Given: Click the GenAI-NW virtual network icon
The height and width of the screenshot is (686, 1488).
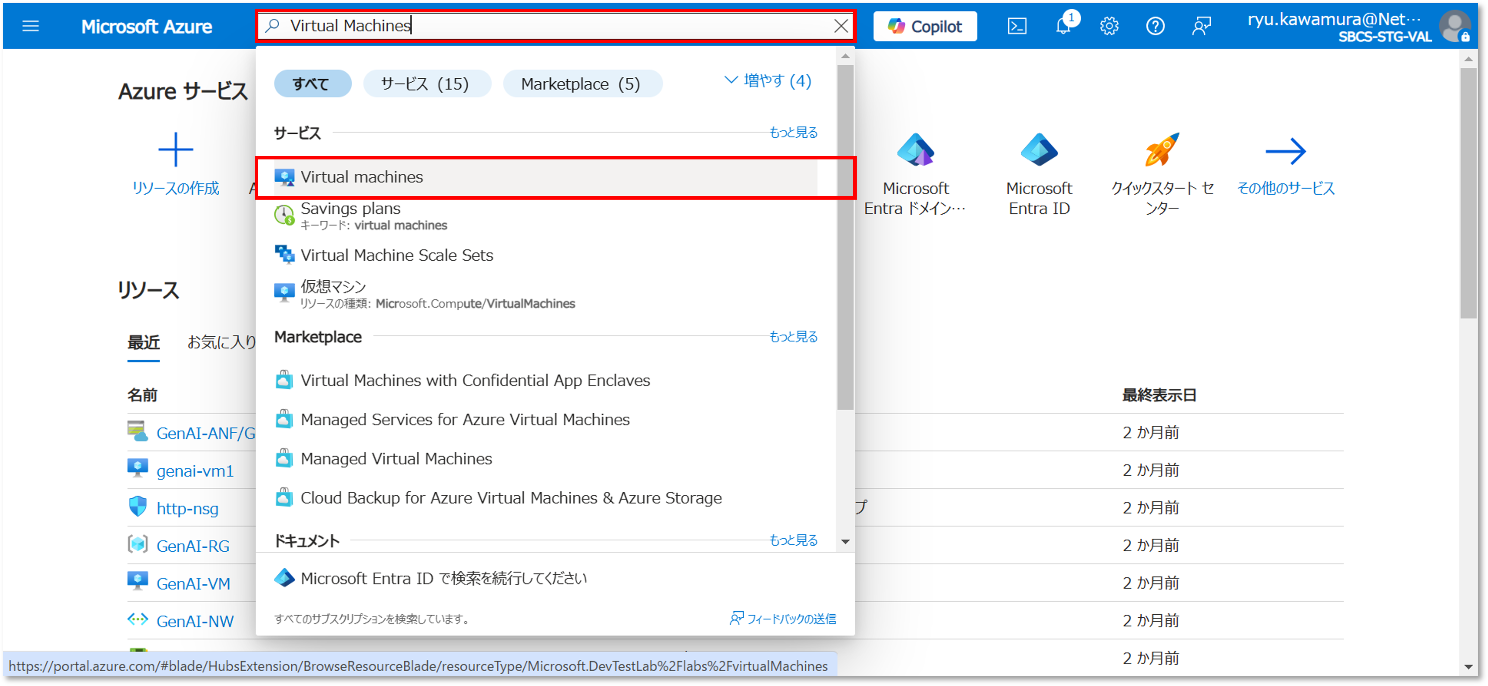Looking at the screenshot, I should [137, 620].
